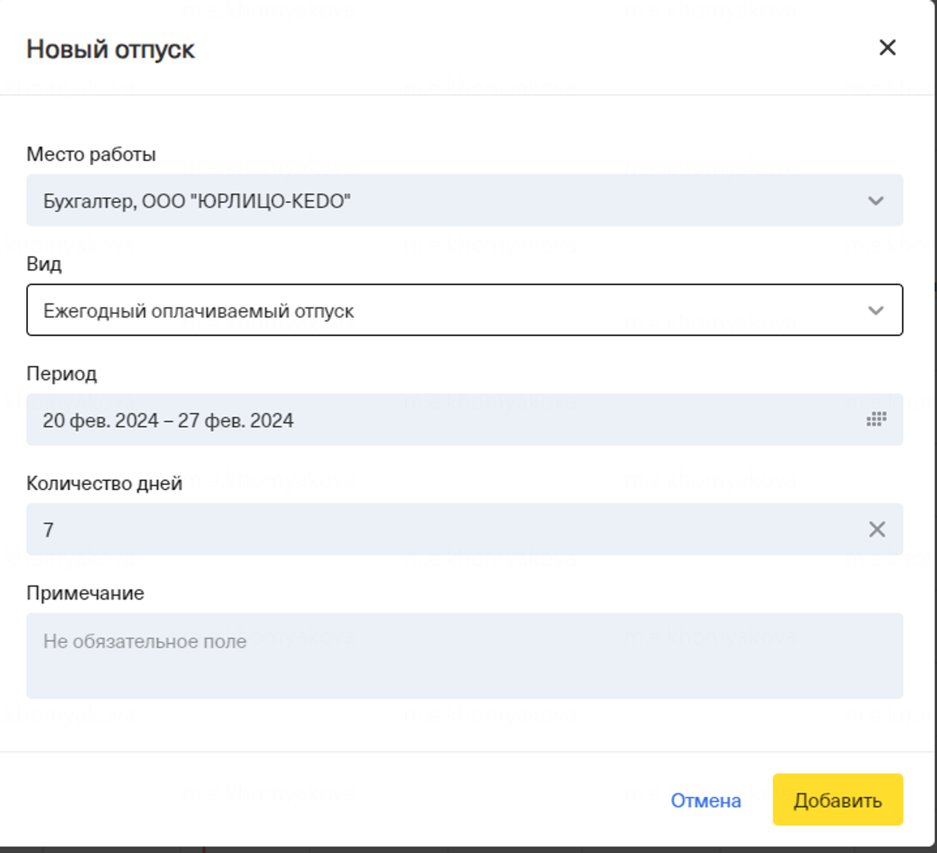This screenshot has height=853, width=937.
Task: Open the Вид dropdown chevron
Action: (x=876, y=311)
